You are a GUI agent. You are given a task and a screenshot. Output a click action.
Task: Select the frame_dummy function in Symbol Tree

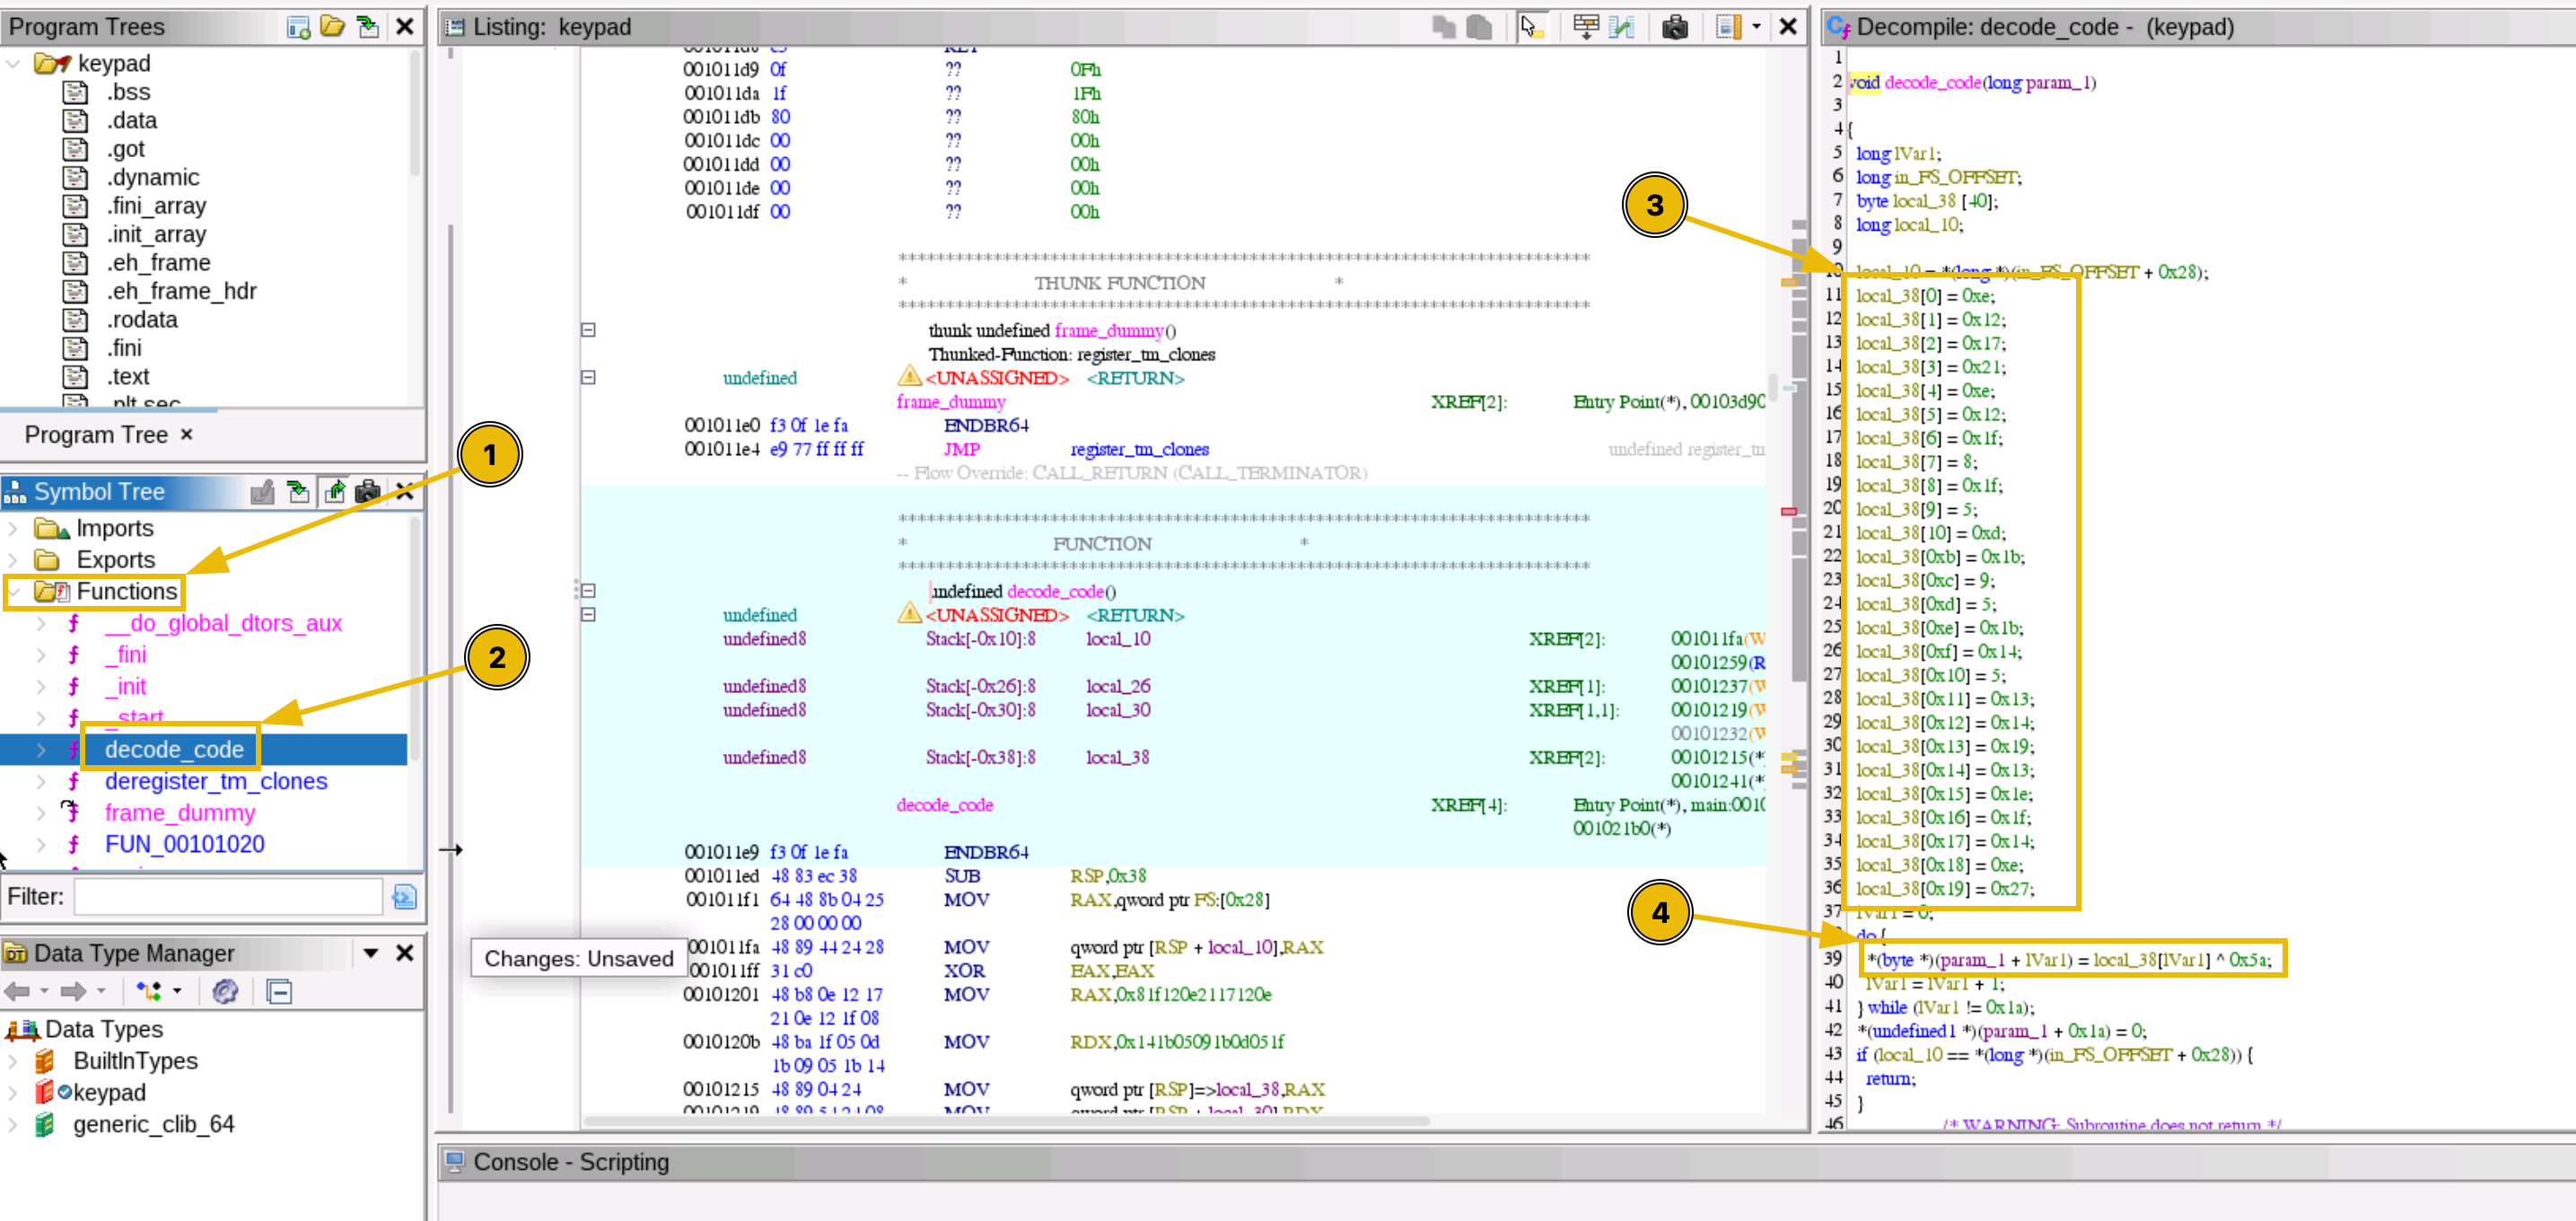coord(180,813)
